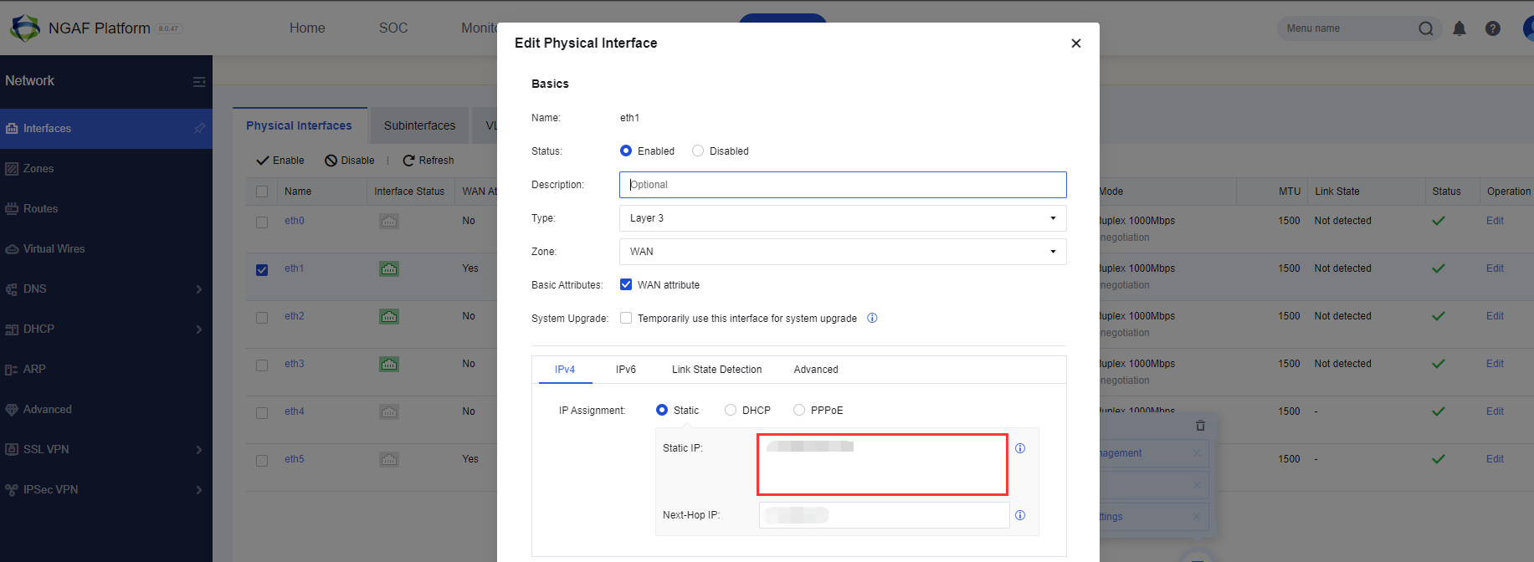The width and height of the screenshot is (1534, 562).
Task: Open the Link State Detection tab
Action: [716, 370]
